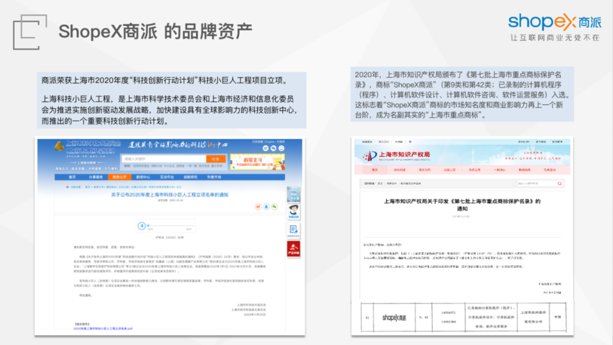Click the breadcrumb home icon on science site
This screenshot has width=613, height=345.
pyautogui.click(x=67, y=187)
